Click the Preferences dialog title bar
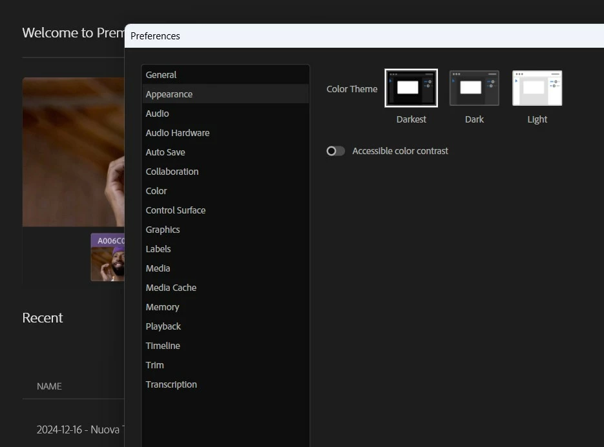The height and width of the screenshot is (447, 604). [x=364, y=35]
